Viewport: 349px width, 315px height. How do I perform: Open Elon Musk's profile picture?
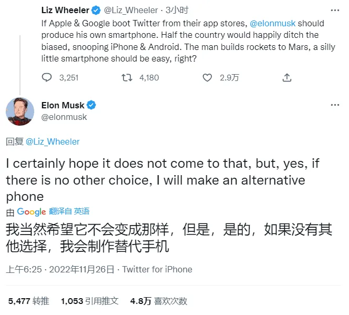[20, 111]
